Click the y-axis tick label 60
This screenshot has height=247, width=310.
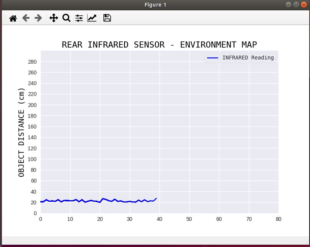[34, 181]
